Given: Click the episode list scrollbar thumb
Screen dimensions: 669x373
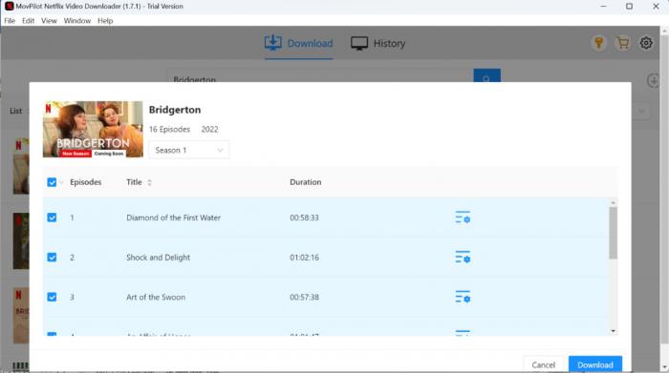Looking at the screenshot, I should pyautogui.click(x=614, y=233).
